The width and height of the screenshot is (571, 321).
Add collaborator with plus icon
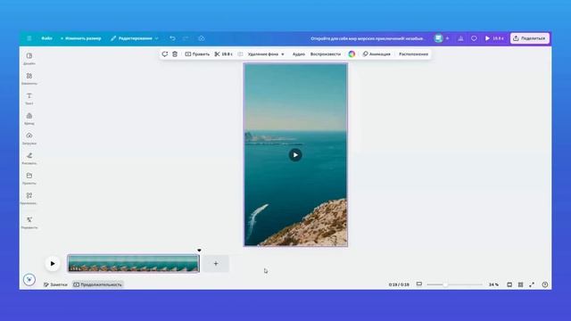click(448, 38)
